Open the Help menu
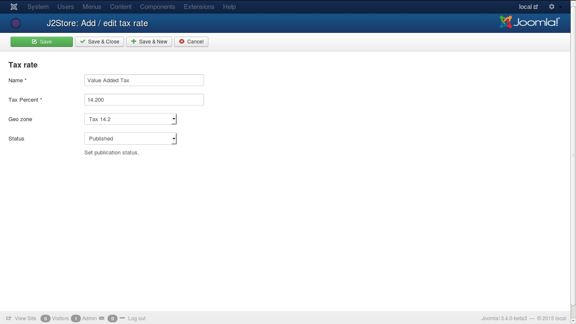Viewport: 576px width, 324px height. pyautogui.click(x=229, y=7)
